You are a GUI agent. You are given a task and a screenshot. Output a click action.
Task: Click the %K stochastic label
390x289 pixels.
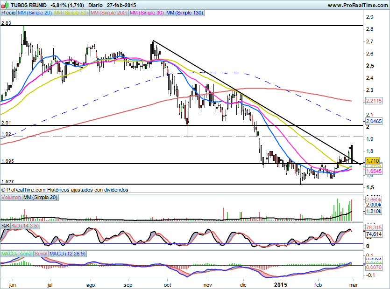[x=6, y=226]
